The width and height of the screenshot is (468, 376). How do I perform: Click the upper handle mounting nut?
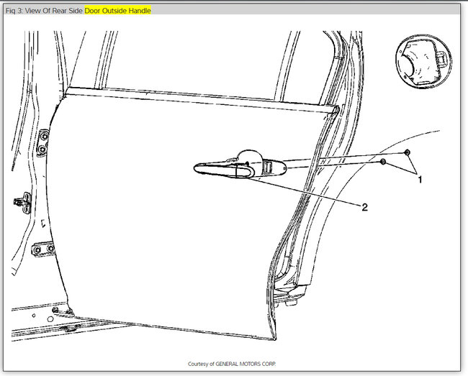pyautogui.click(x=407, y=152)
